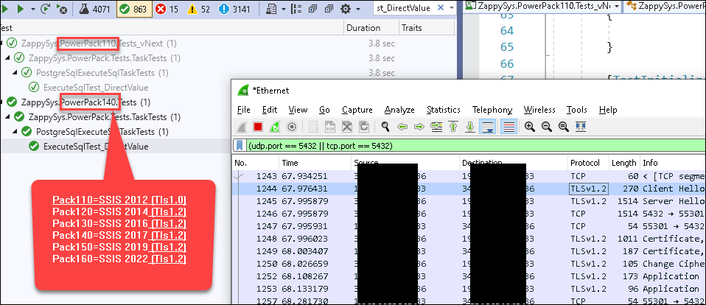The width and height of the screenshot is (706, 305).
Task: Toggle failed tests filter 15
Action: [x=167, y=9]
